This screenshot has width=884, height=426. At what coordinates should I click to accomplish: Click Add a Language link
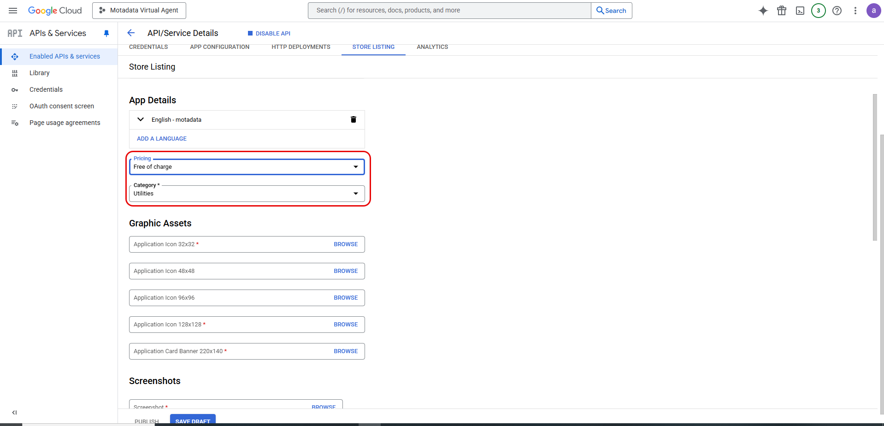pos(161,138)
